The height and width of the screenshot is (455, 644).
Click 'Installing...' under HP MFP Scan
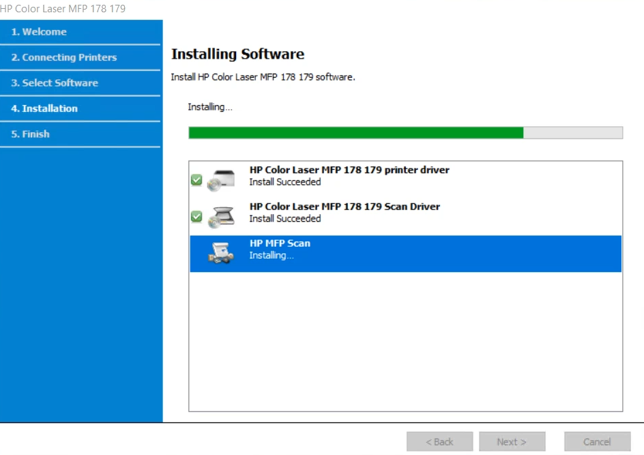tap(272, 255)
